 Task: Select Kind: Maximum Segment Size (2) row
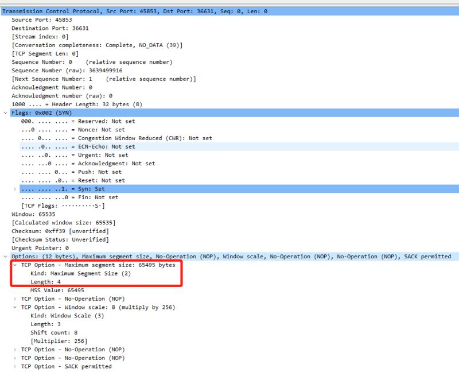click(80, 274)
